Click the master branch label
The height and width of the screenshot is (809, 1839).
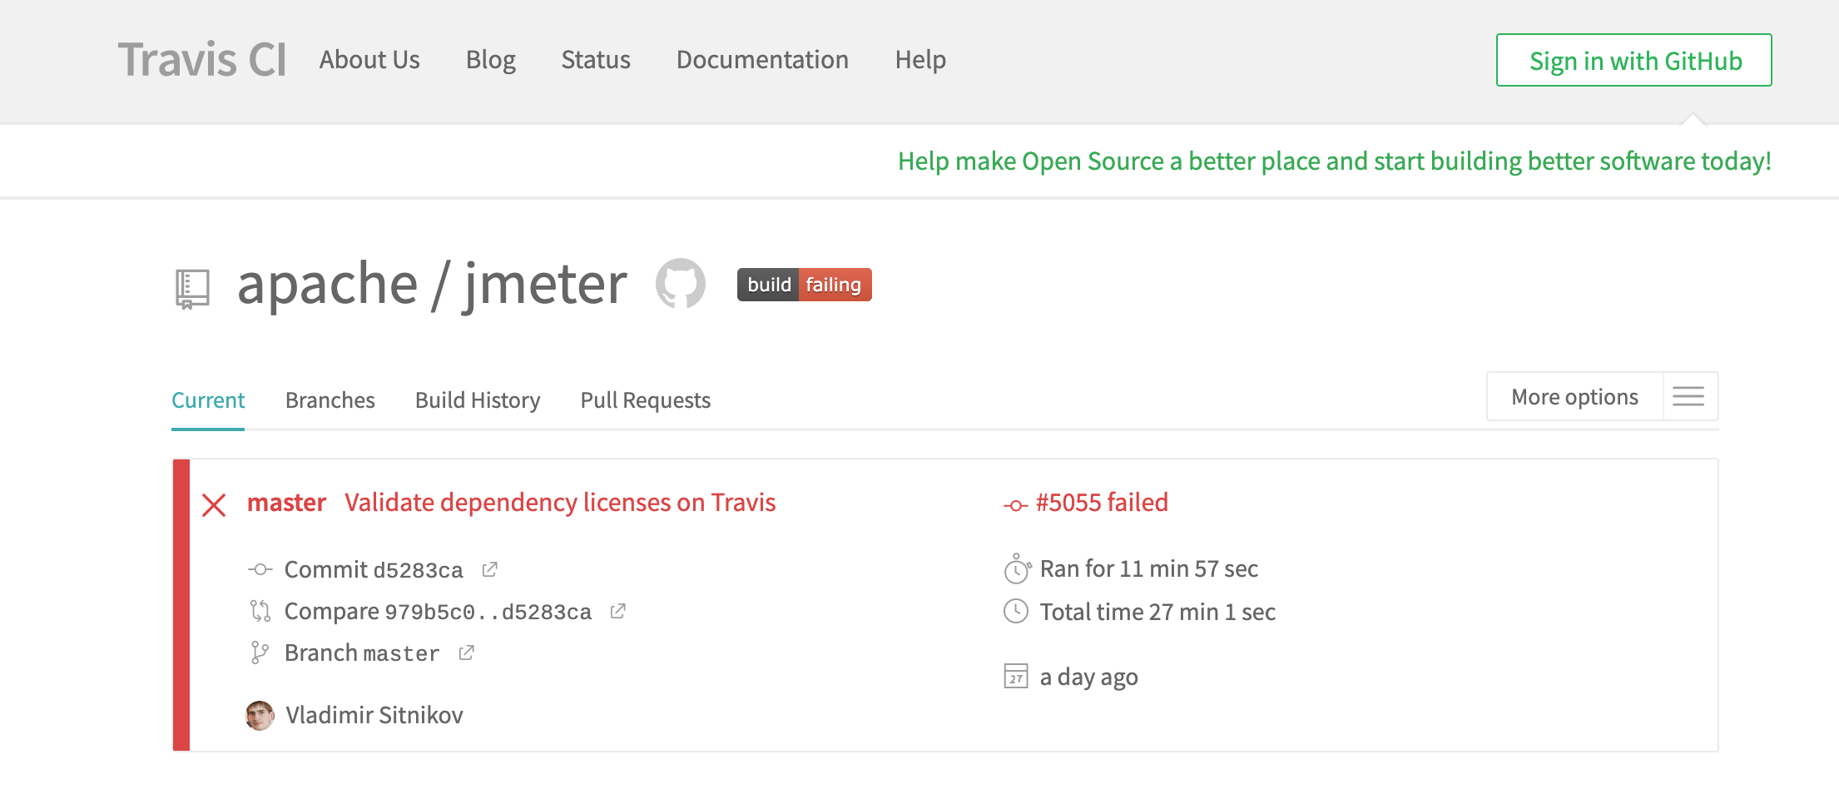tap(286, 503)
